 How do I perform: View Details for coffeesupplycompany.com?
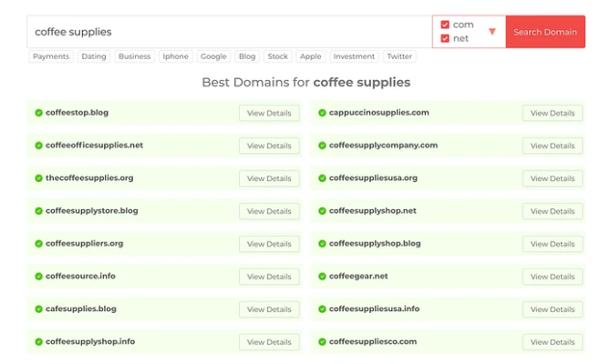click(553, 146)
